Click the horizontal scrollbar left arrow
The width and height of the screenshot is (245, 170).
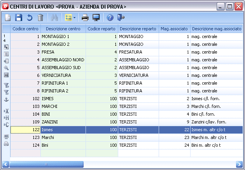pyautogui.click(x=5, y=164)
